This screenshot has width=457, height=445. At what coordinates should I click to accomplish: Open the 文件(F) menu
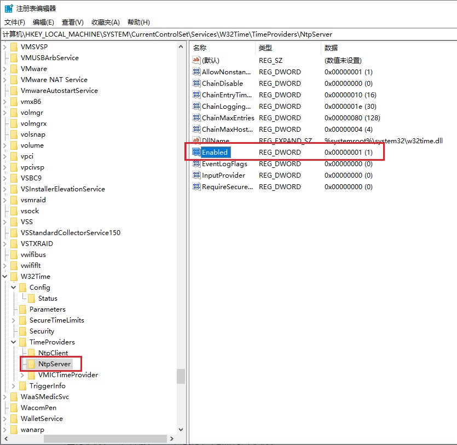click(15, 22)
